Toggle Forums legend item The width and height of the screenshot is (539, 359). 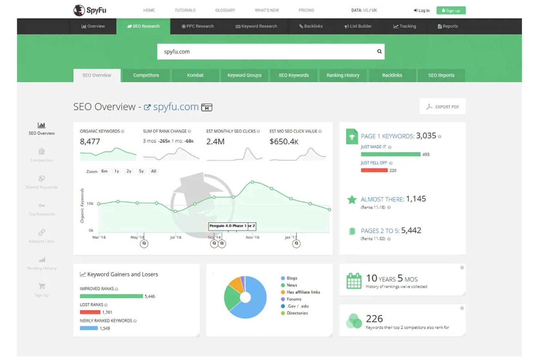coord(291,299)
